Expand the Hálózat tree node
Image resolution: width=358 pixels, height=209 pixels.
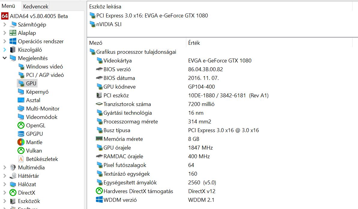5,184
